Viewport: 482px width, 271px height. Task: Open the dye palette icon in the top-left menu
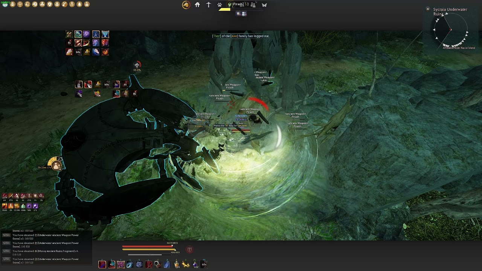tap(35, 4)
